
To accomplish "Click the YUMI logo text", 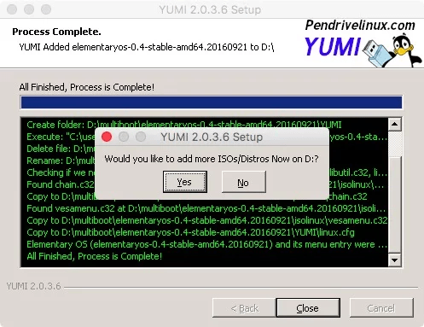I will [x=333, y=47].
